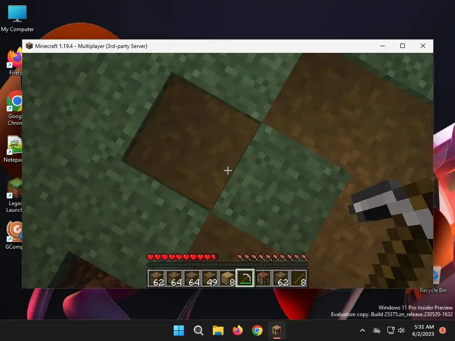
Task: Click the crosshair in the game view
Action: click(228, 170)
